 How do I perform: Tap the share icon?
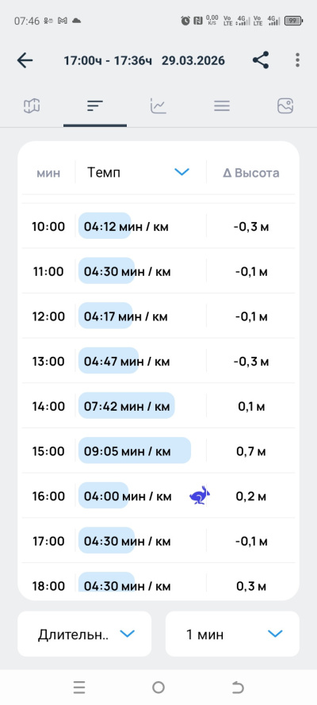261,60
